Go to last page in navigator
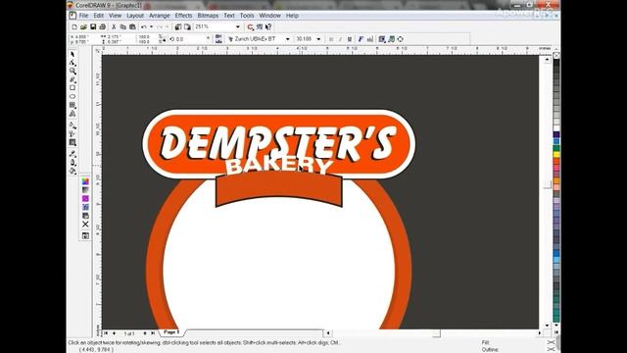This screenshot has width=627, height=353. tap(153, 333)
